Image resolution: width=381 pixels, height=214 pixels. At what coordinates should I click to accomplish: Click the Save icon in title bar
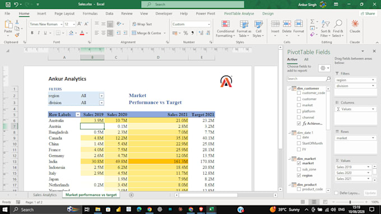(x=8, y=4)
